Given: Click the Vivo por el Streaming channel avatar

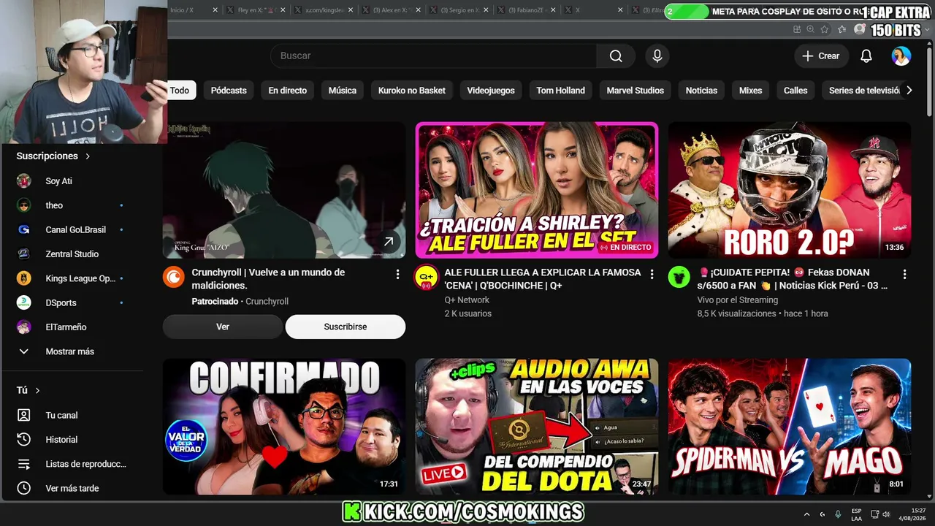Looking at the screenshot, I should (679, 278).
